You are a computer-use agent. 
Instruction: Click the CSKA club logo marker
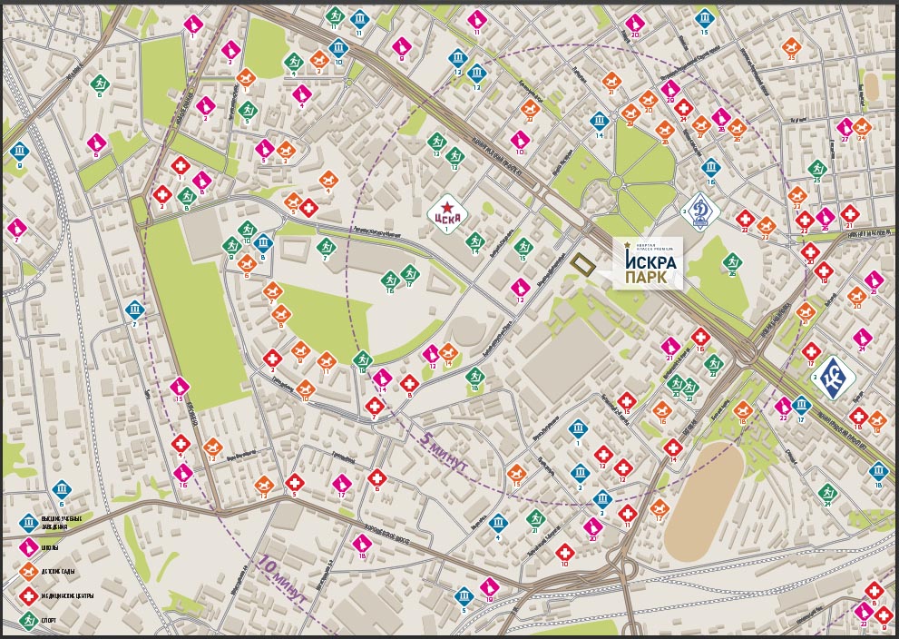tap(447, 214)
